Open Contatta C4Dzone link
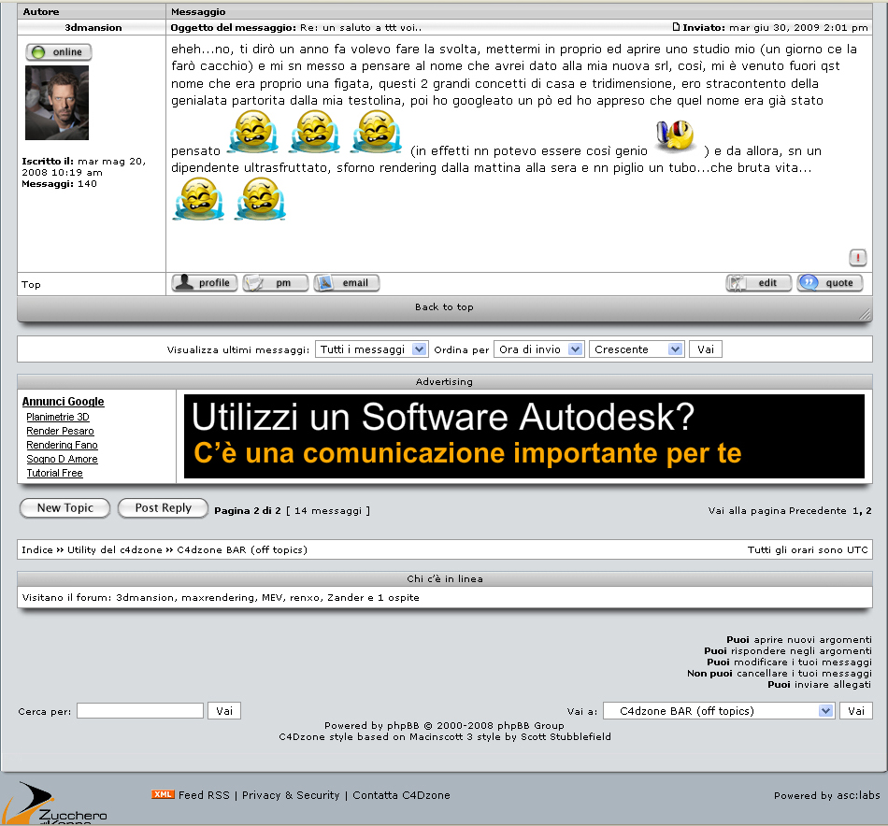Screen dimensions: 888x826 [x=401, y=795]
